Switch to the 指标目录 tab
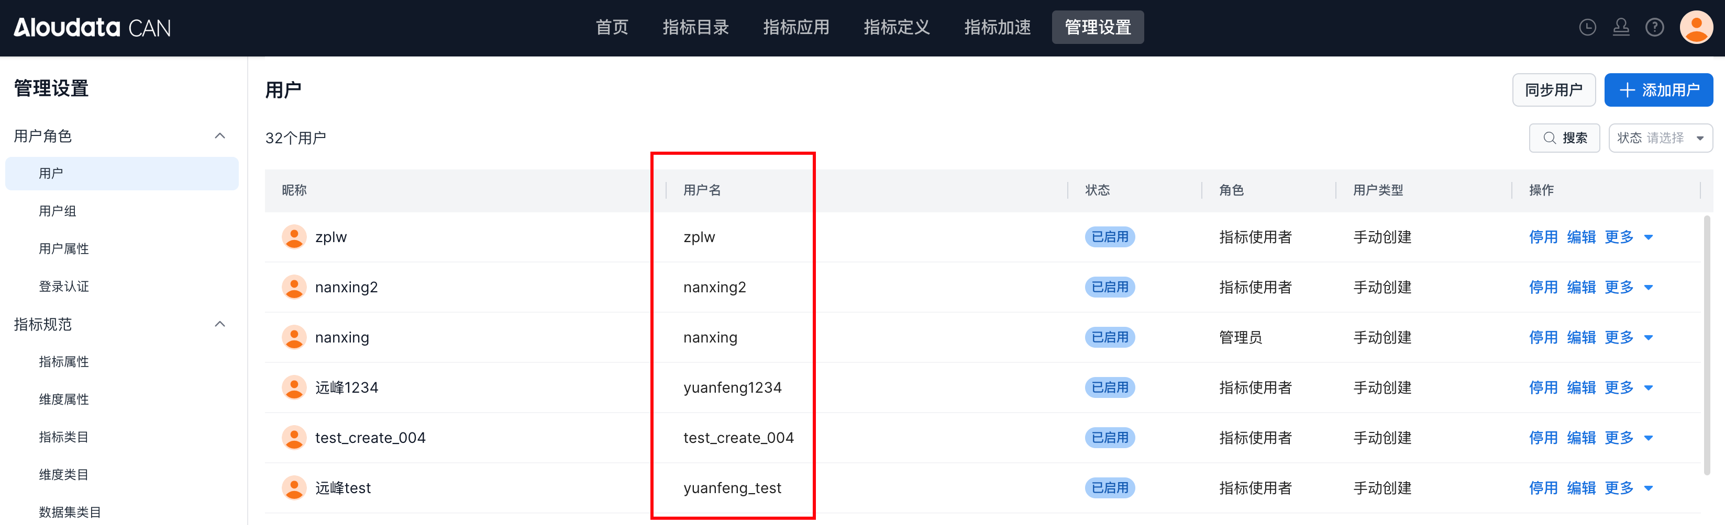The image size is (1725, 525). (x=695, y=27)
